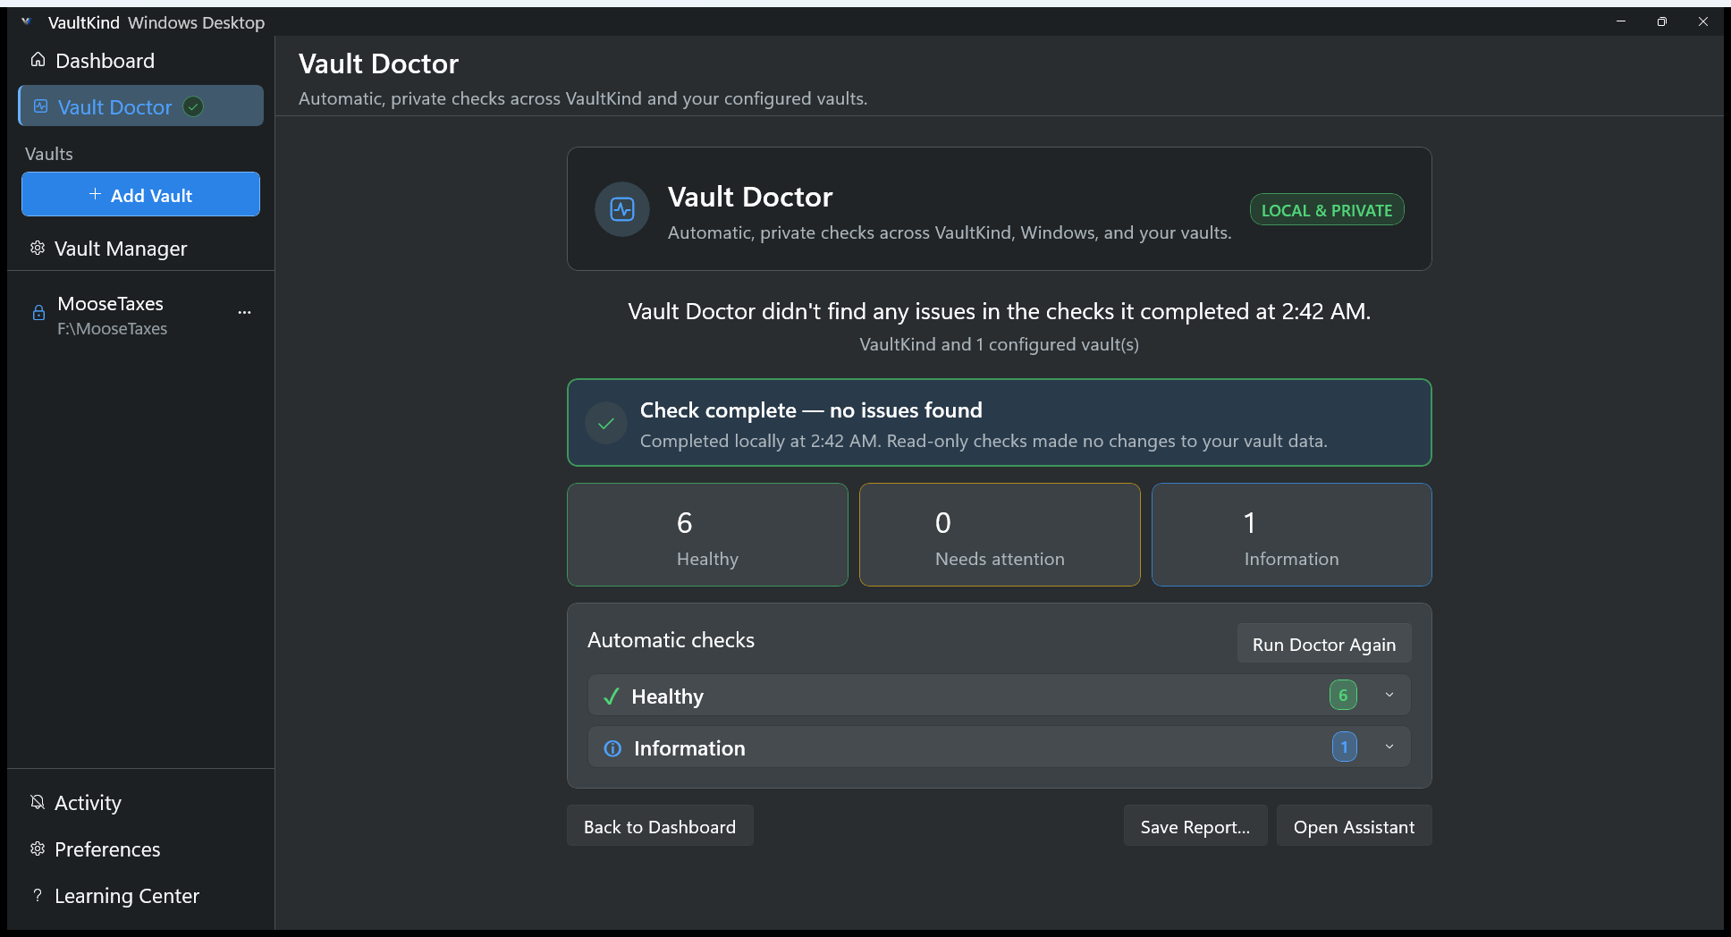Screen dimensions: 1731x937
Task: Select the MooseTaxes vault entry
Action: click(x=140, y=316)
